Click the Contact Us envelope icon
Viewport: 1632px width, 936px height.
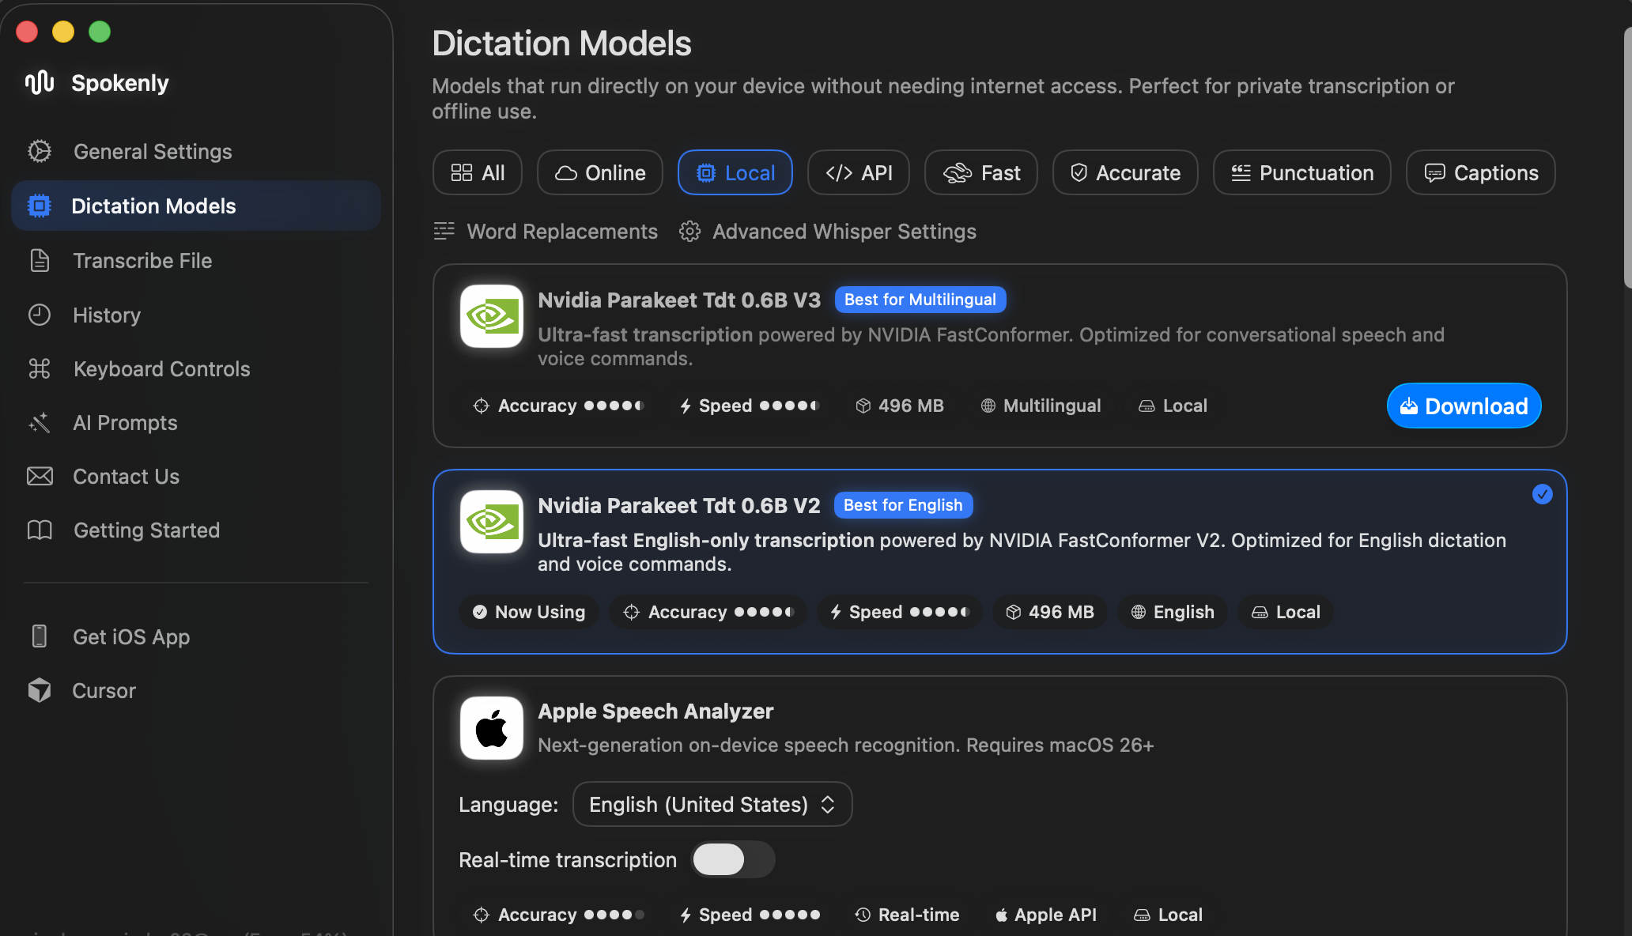pos(40,477)
